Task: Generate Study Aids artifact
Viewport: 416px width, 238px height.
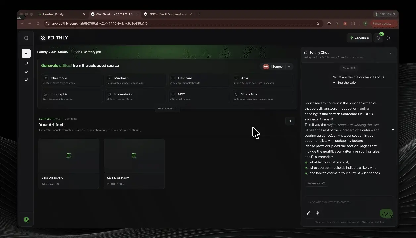Action: tap(262, 96)
